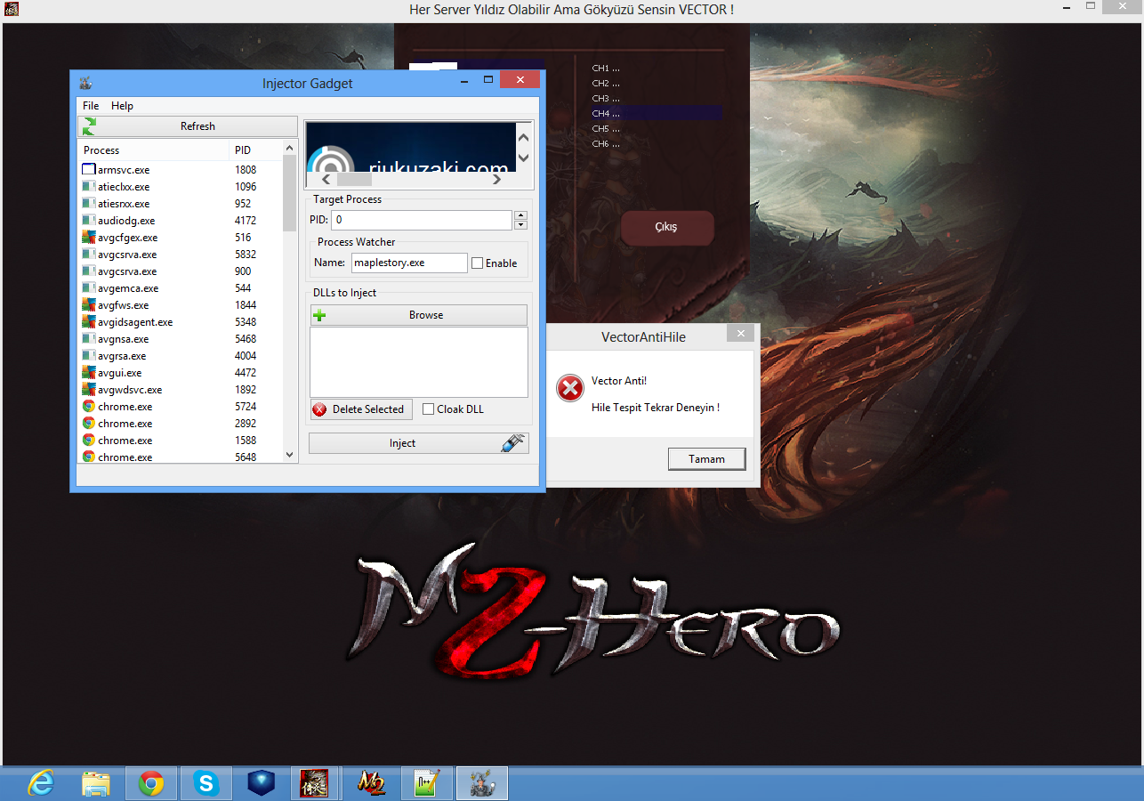Click the icon next to armsvc.exe
1144x801 pixels.
(x=89, y=170)
